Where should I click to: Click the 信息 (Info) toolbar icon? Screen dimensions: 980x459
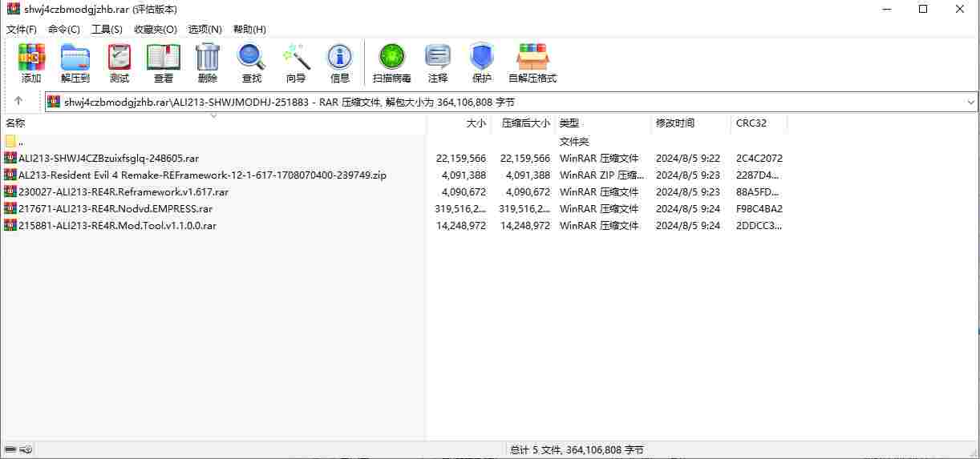[340, 57]
